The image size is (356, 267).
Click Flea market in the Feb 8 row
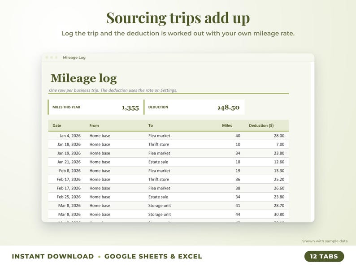coord(159,171)
